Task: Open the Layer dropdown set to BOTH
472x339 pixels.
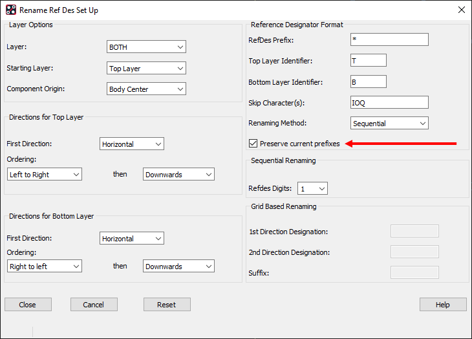Action: coord(146,47)
